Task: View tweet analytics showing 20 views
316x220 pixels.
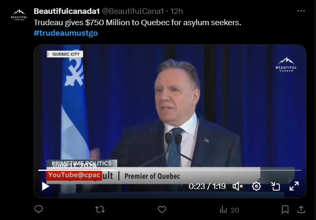Action: (x=229, y=210)
